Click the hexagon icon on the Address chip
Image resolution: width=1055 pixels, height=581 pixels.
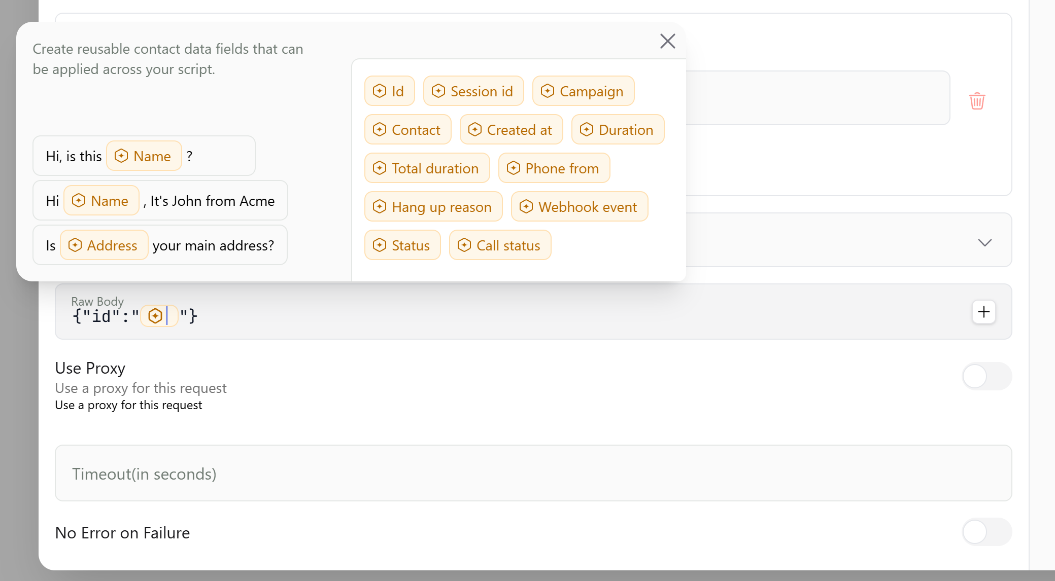point(75,245)
